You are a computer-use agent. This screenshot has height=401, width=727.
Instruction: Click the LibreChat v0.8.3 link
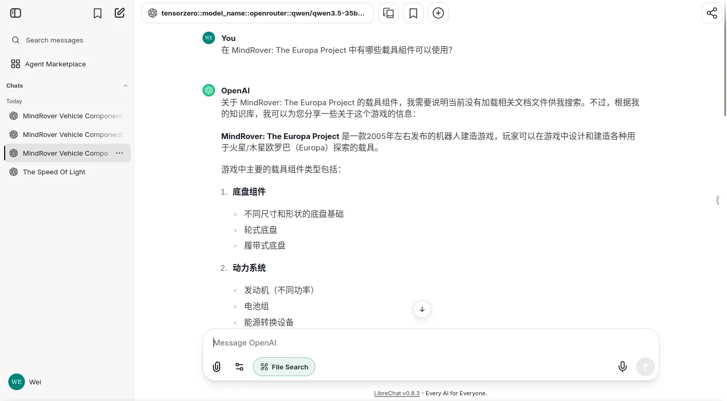[x=397, y=393]
